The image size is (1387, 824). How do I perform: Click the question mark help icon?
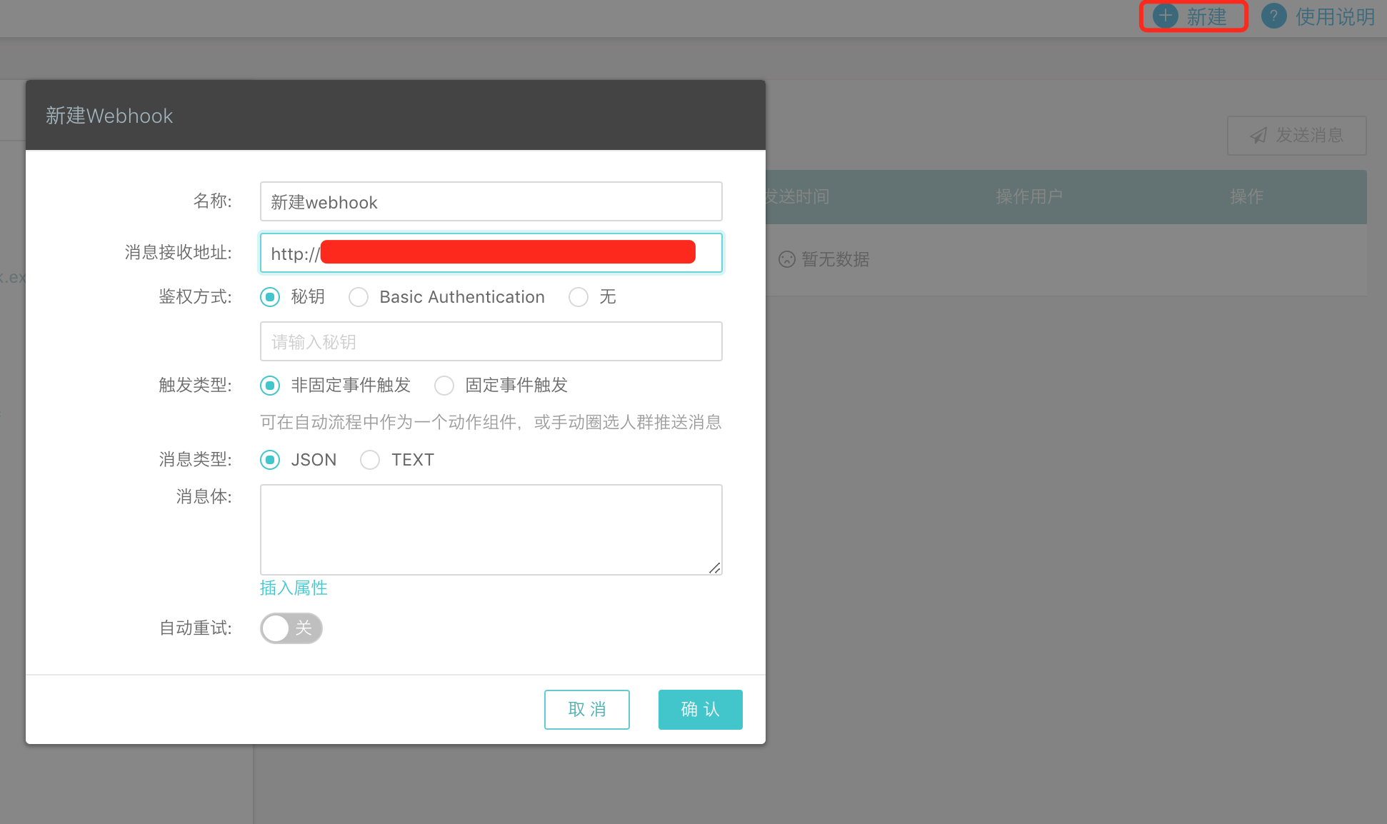pyautogui.click(x=1273, y=16)
